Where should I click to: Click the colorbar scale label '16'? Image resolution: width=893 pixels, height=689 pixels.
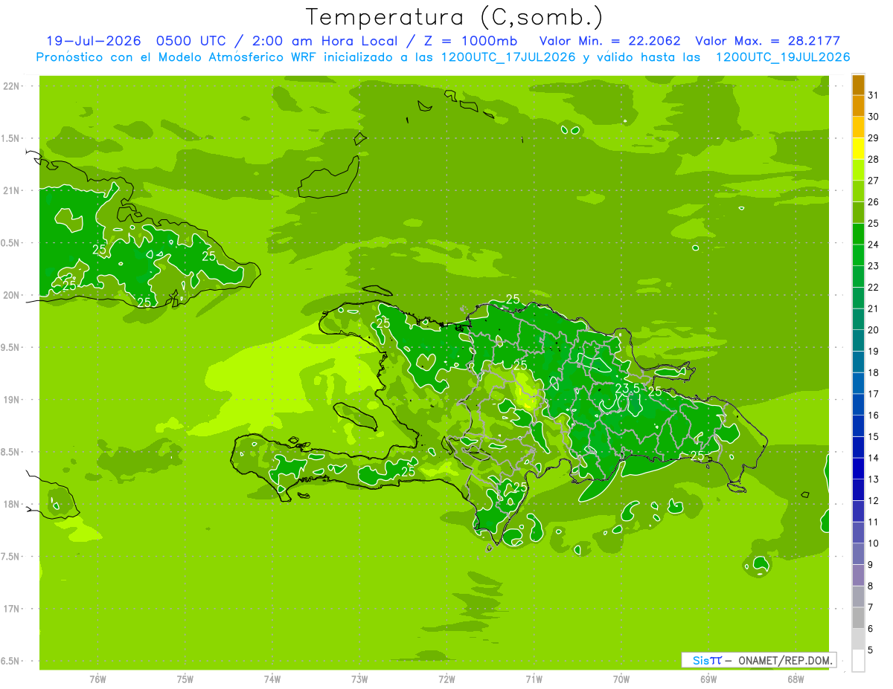tap(874, 415)
